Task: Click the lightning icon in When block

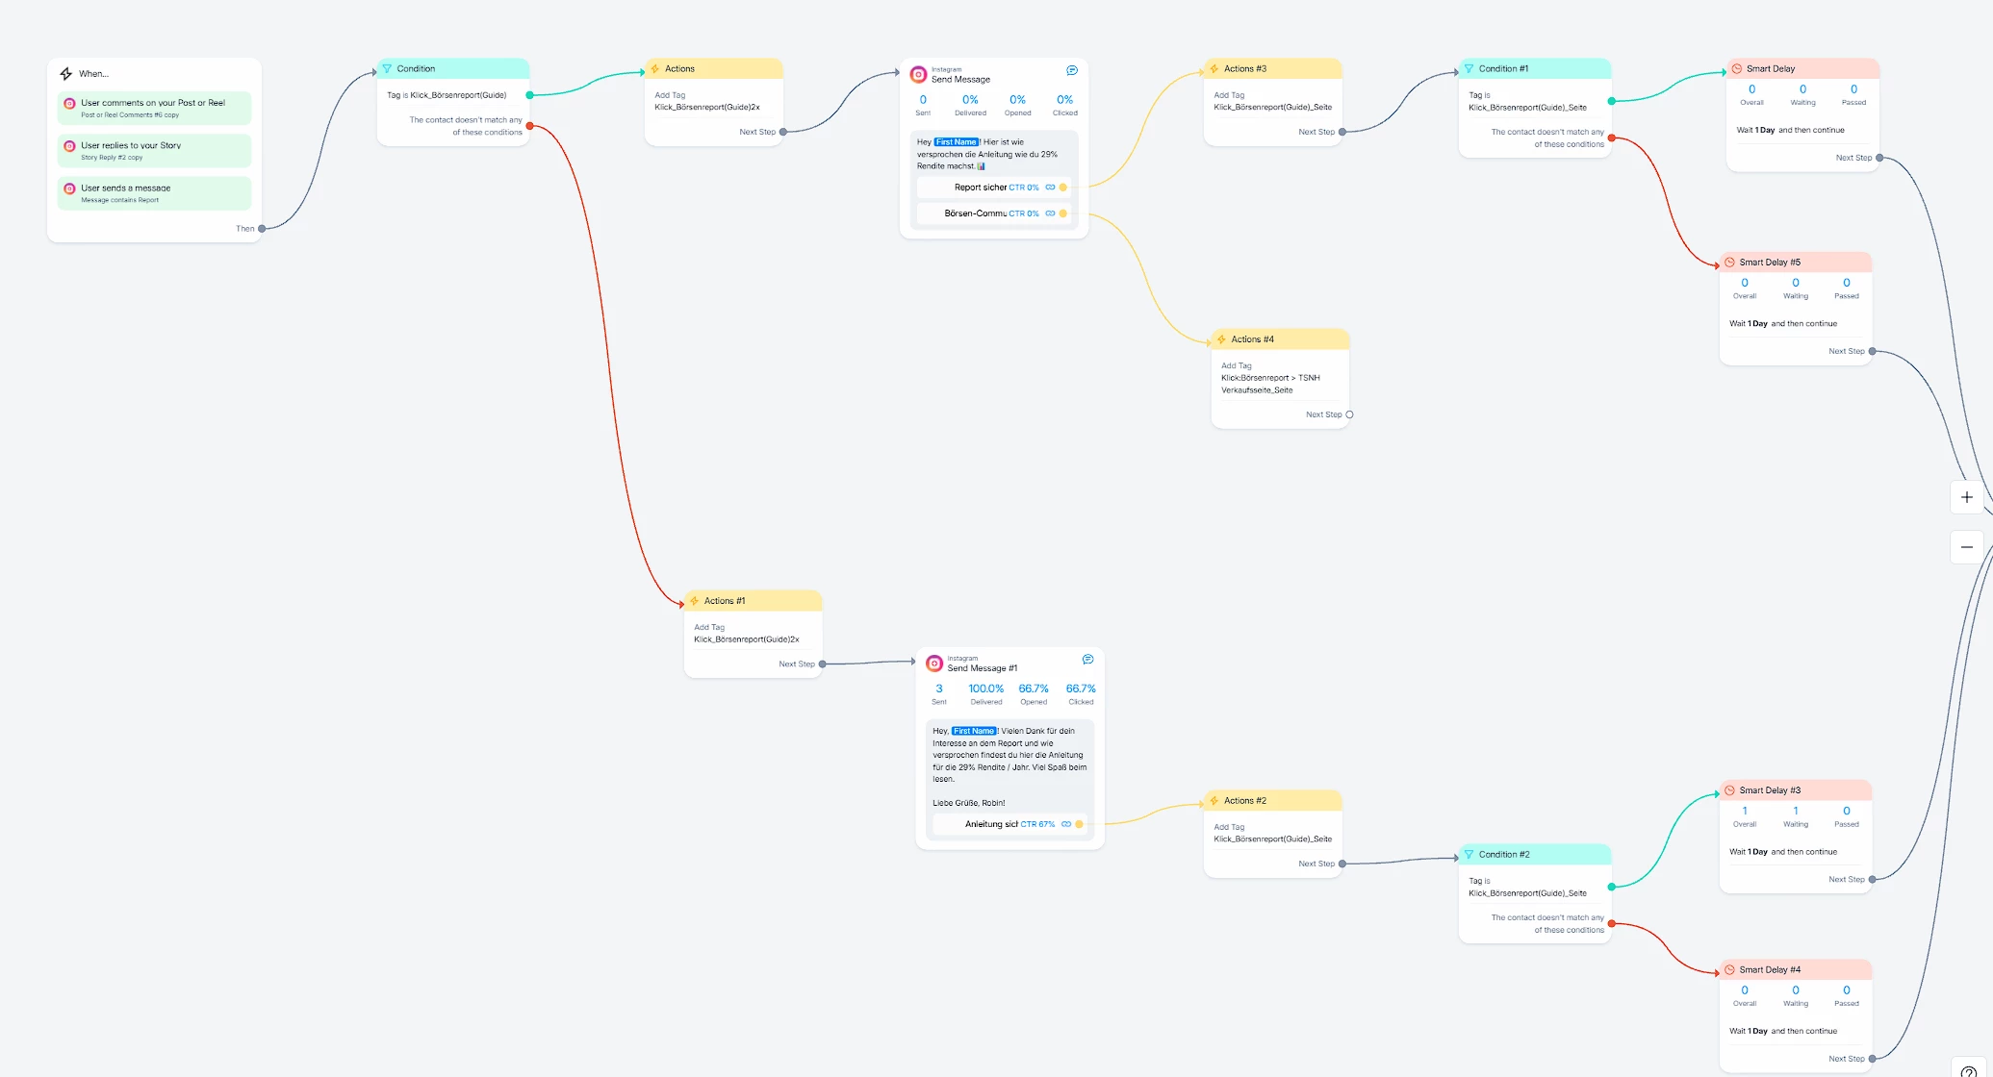Action: [x=66, y=73]
